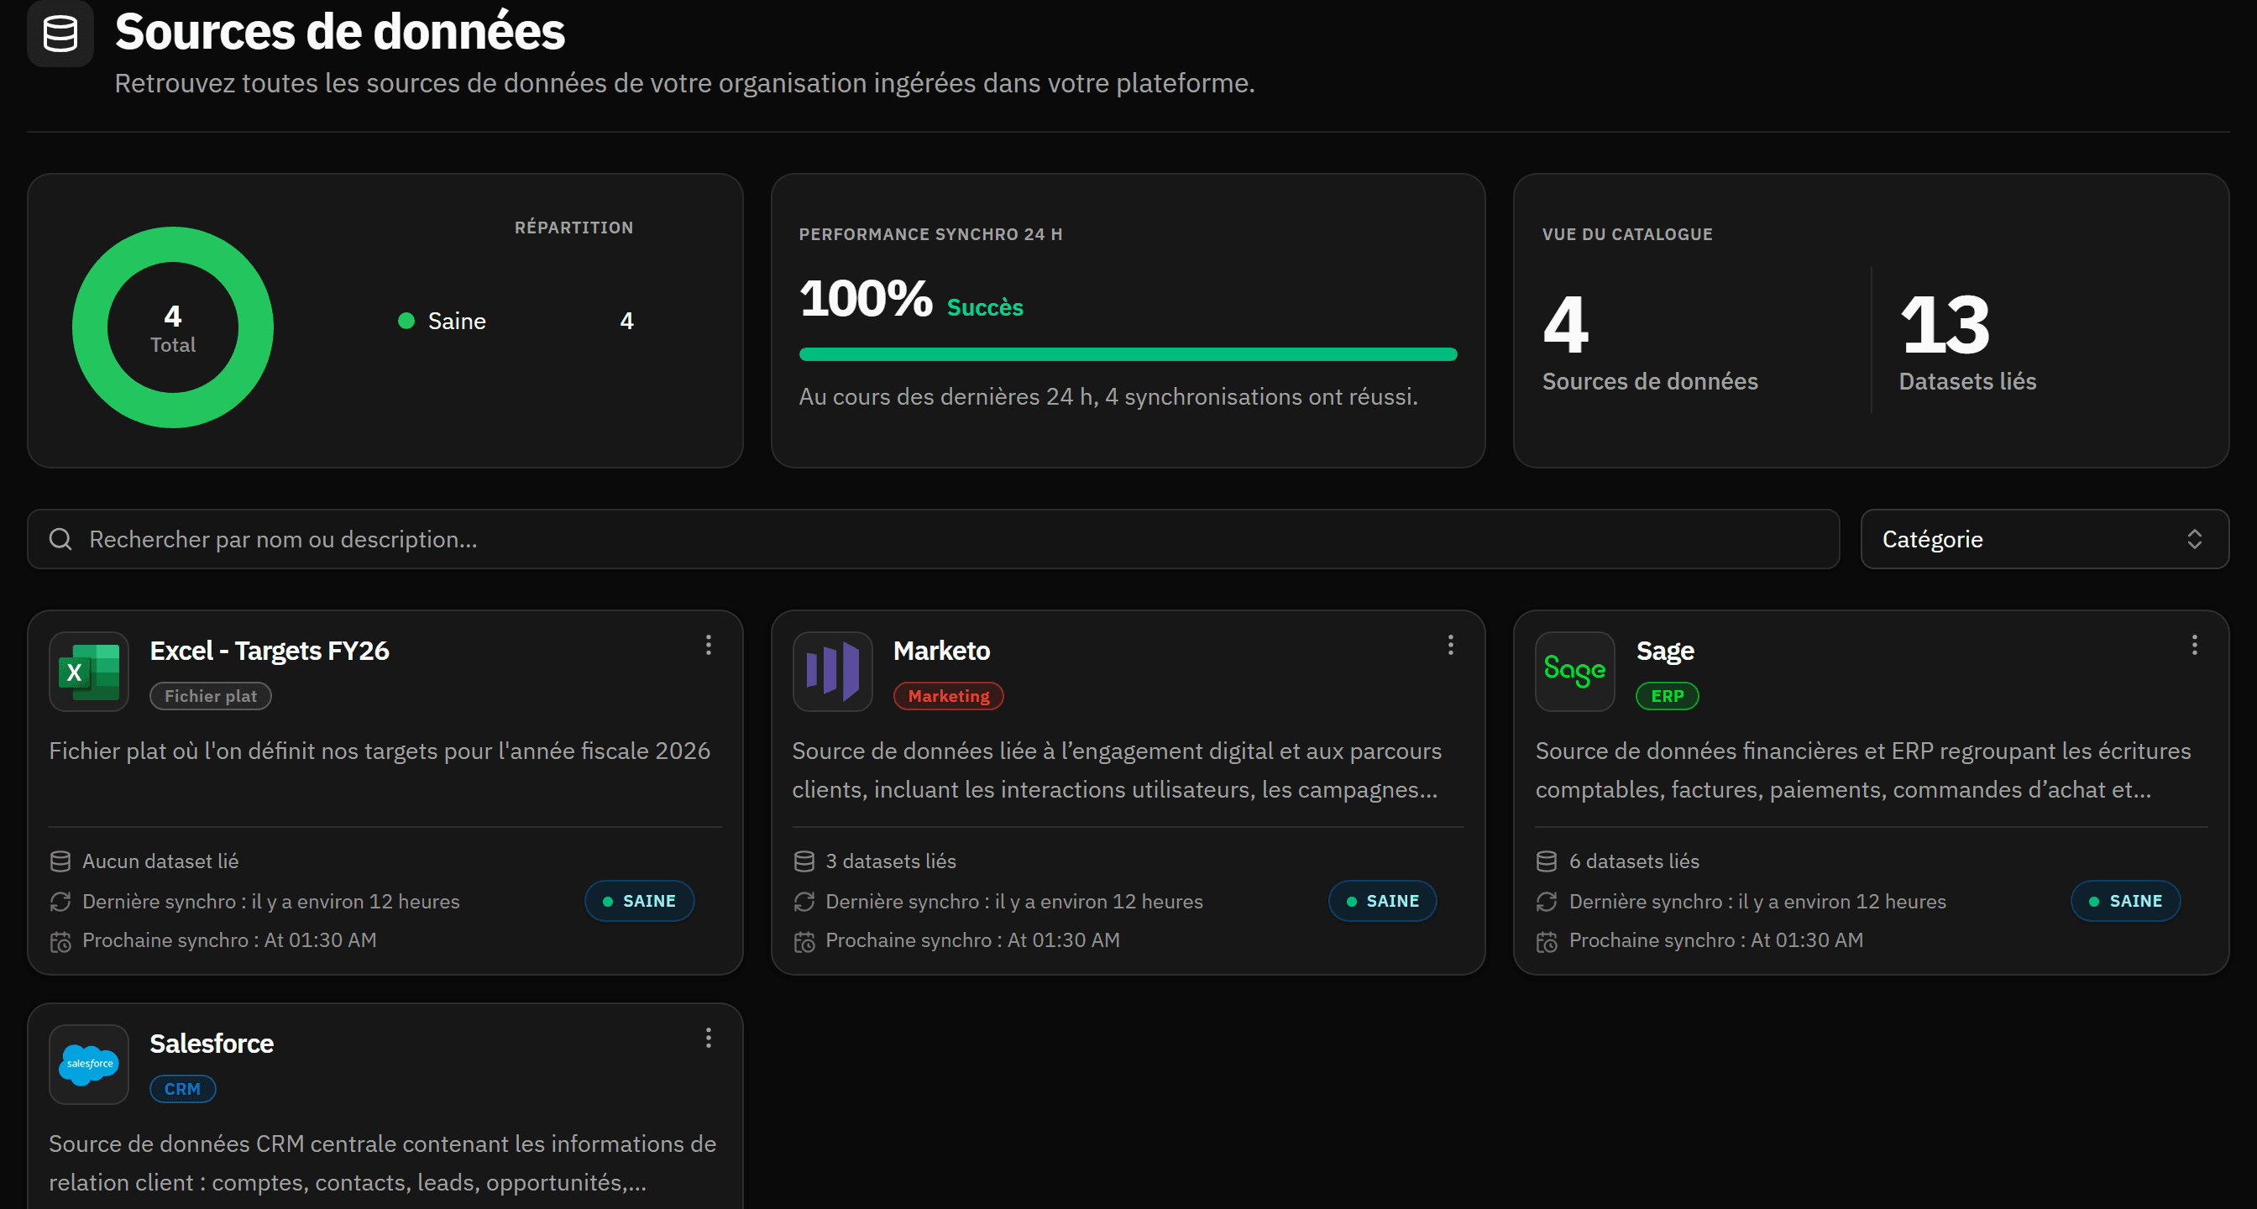Viewport: 2257px width, 1209px height.
Task: Open the Salesforce card three-dot menu
Action: click(x=708, y=1039)
